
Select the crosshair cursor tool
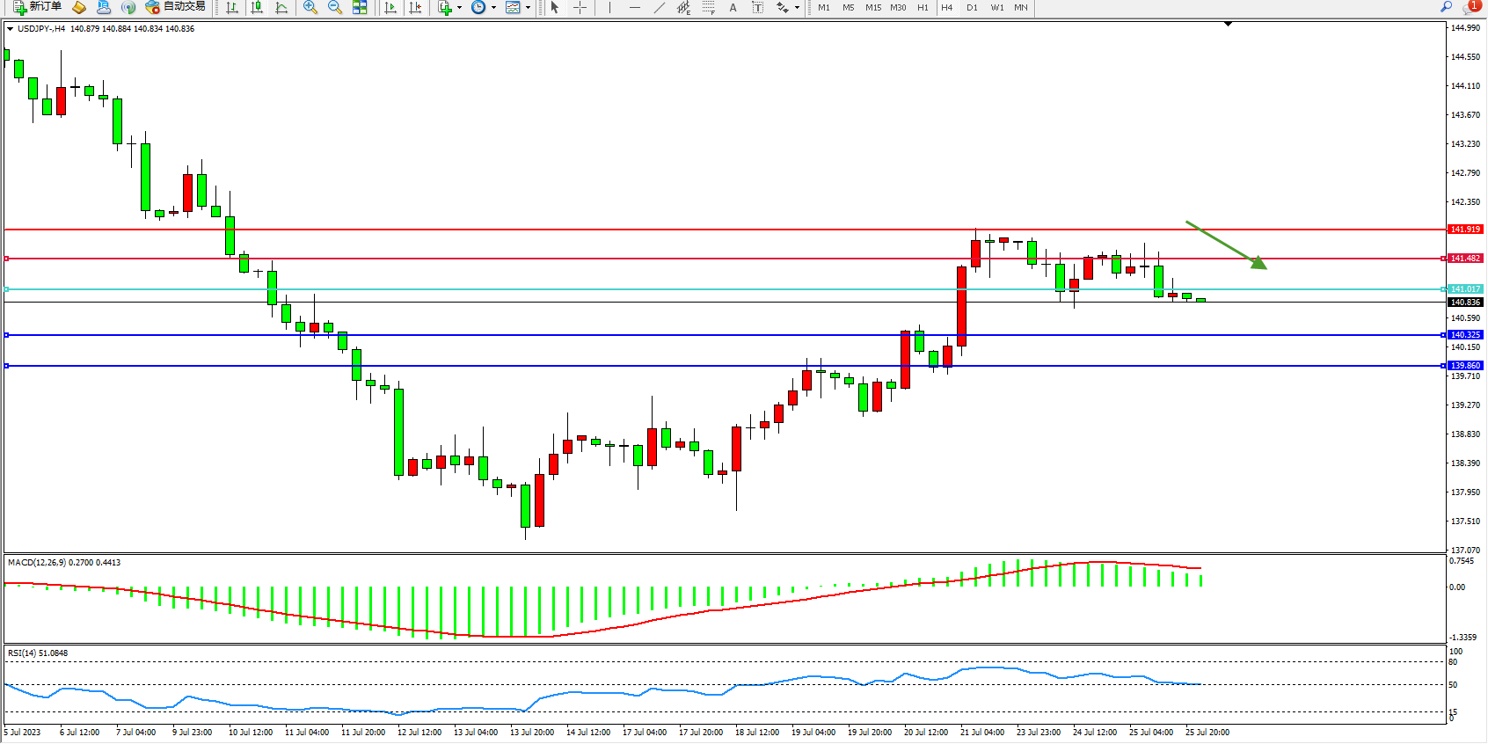580,7
